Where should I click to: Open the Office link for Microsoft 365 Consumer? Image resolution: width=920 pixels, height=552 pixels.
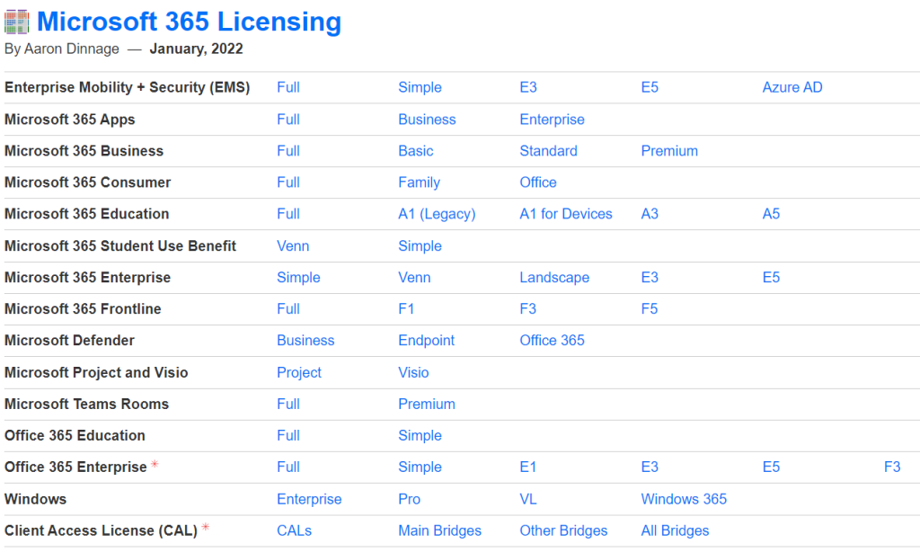pyautogui.click(x=538, y=183)
